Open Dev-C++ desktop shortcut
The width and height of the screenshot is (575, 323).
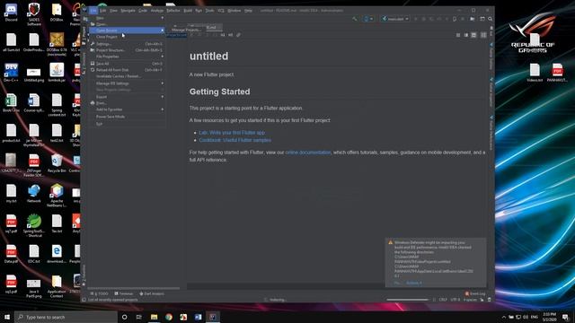click(x=11, y=73)
